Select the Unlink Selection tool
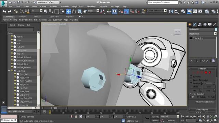 [22, 11]
